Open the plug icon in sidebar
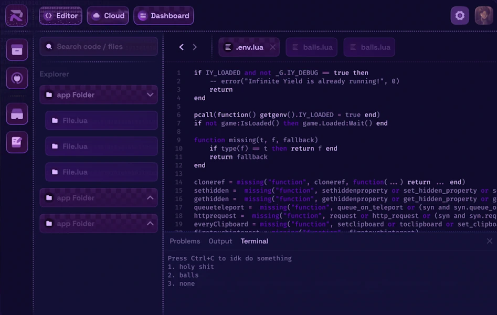Viewport: 497px width, 315px height. tap(17, 78)
